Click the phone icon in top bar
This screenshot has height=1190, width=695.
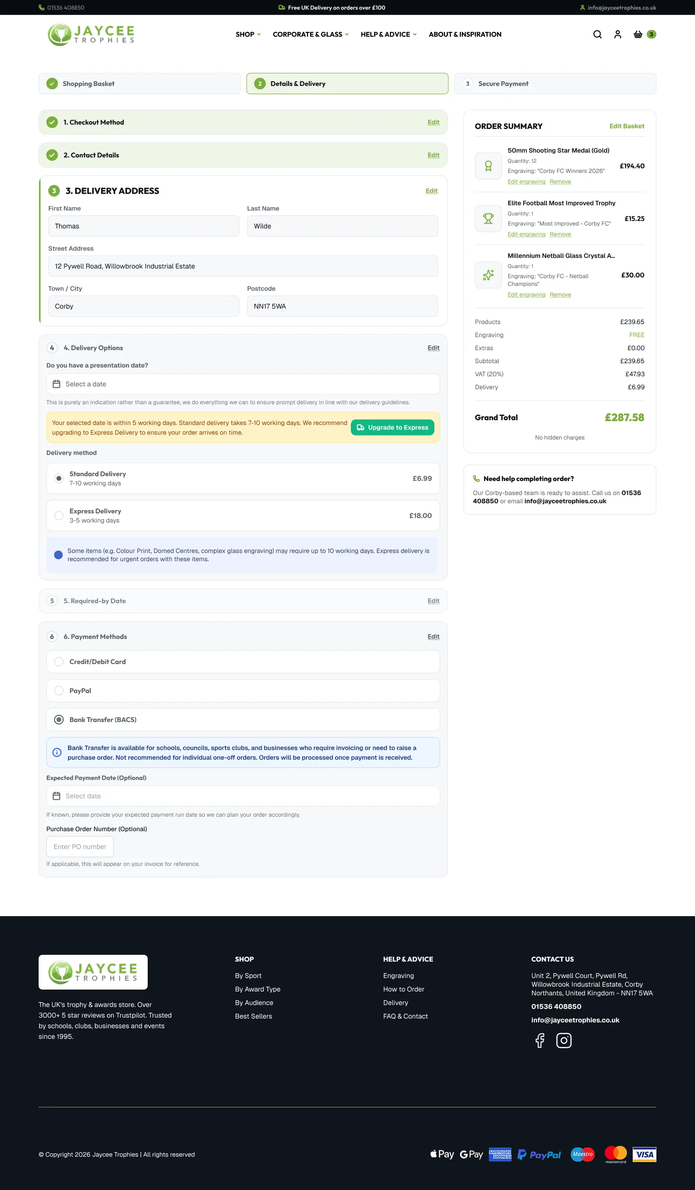click(42, 8)
